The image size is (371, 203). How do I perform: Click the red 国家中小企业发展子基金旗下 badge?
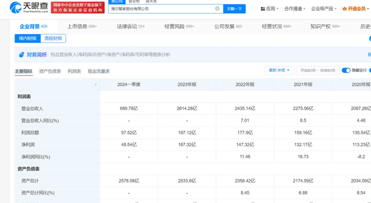[x=77, y=7]
